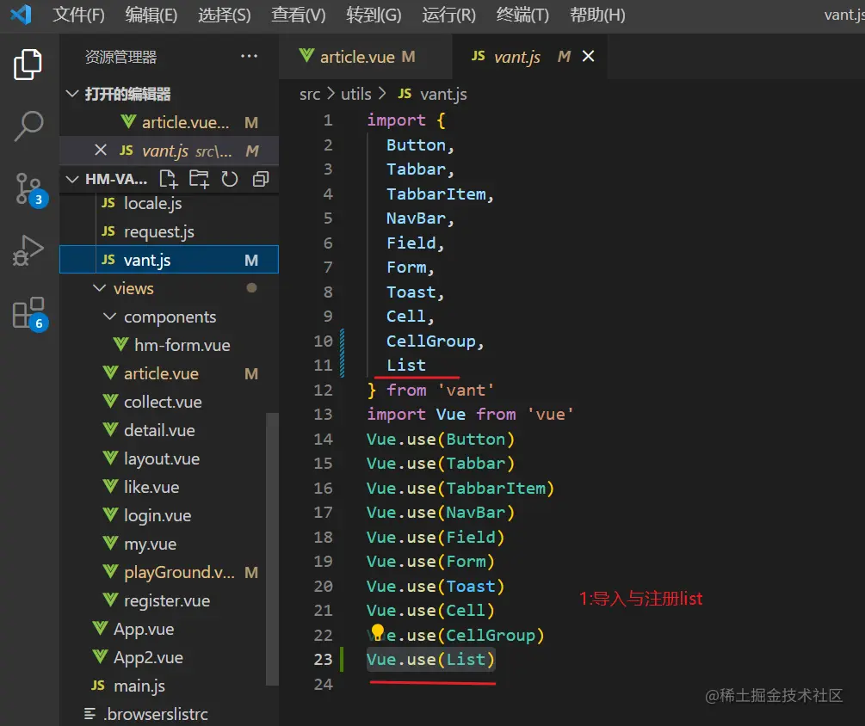Click the lightbulb quick fix on line 22
Screen dimensions: 865x726
click(377, 631)
